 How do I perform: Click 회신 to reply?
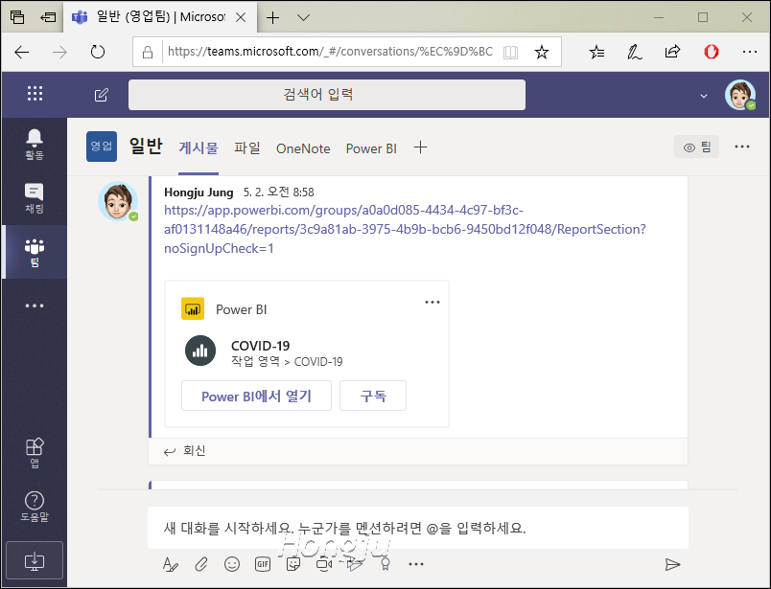click(x=184, y=451)
